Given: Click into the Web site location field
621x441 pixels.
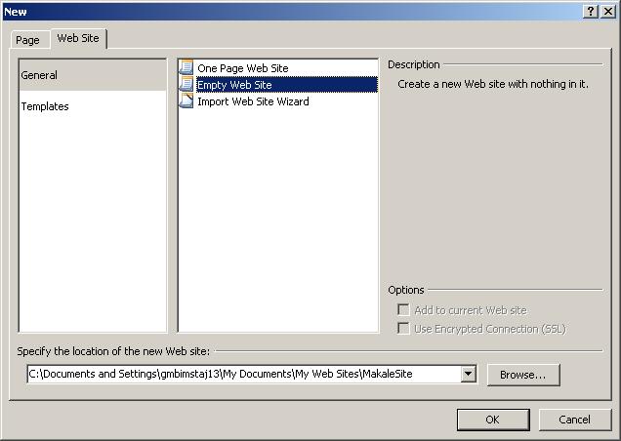Looking at the screenshot, I should click(x=244, y=374).
